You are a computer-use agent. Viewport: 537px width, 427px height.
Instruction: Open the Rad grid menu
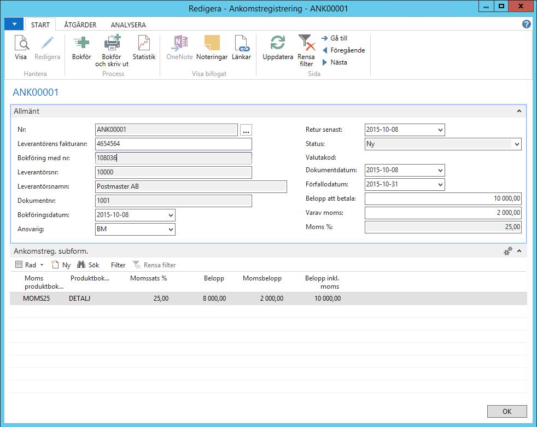coord(30,265)
